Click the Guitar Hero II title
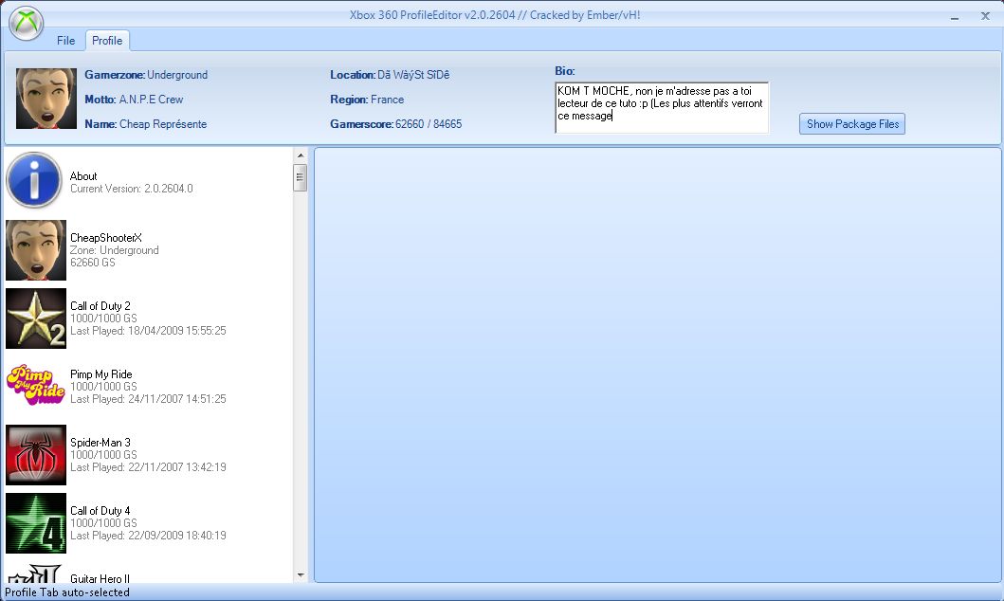Screen dimensions: 1004x601 (100, 578)
